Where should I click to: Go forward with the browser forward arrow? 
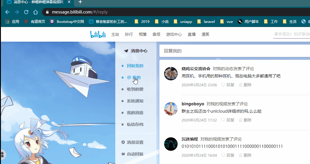pos(17,12)
